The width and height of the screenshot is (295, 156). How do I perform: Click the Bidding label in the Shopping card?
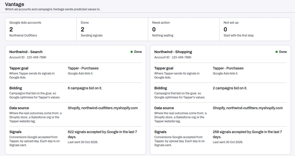tap(160, 88)
